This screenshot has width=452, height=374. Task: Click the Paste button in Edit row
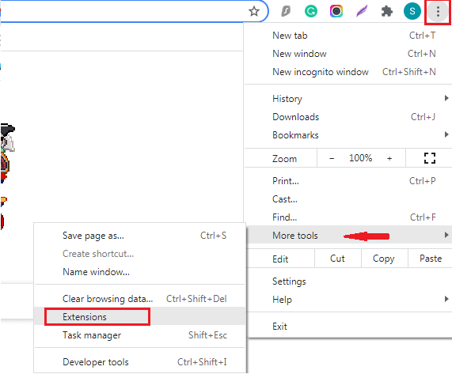click(x=431, y=259)
